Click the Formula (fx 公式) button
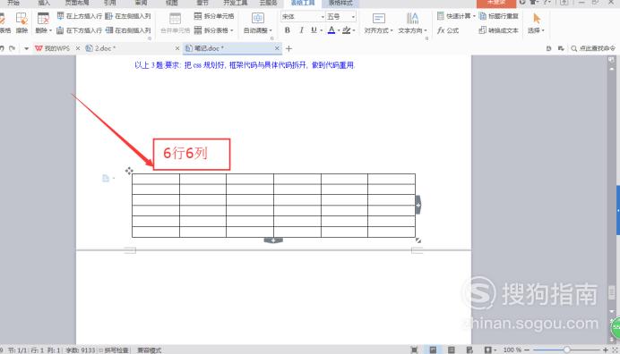The width and height of the screenshot is (620, 354). [x=448, y=30]
